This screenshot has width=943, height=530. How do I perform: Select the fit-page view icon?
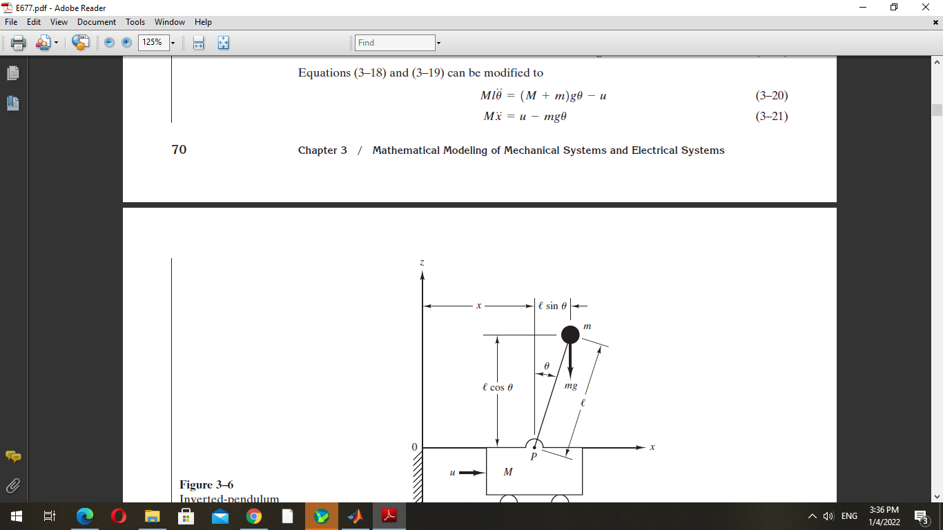tap(223, 42)
